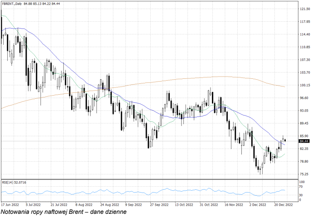The height and width of the screenshot is (217, 312).
Task: Select the 20 Dec 2022 date label
Action: click(x=283, y=204)
